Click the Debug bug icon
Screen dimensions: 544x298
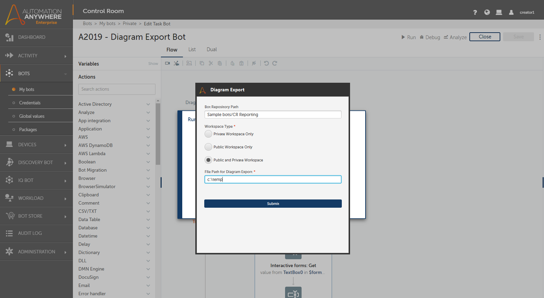[x=422, y=37]
